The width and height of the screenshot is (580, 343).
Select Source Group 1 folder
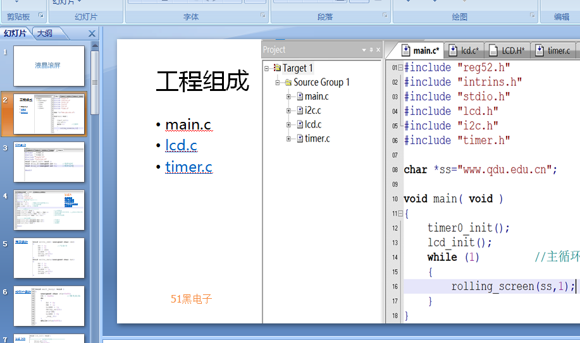[x=321, y=82]
